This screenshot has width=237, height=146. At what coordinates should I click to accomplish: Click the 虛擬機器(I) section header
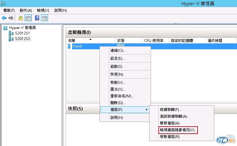[79, 32]
